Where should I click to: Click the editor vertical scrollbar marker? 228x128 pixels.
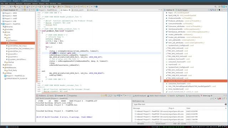(161, 79)
